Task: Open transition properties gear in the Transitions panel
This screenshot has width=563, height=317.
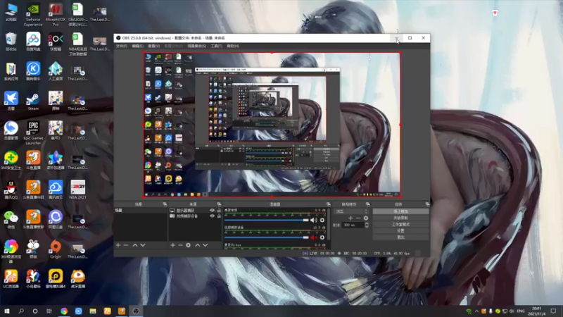Action: pos(366,218)
